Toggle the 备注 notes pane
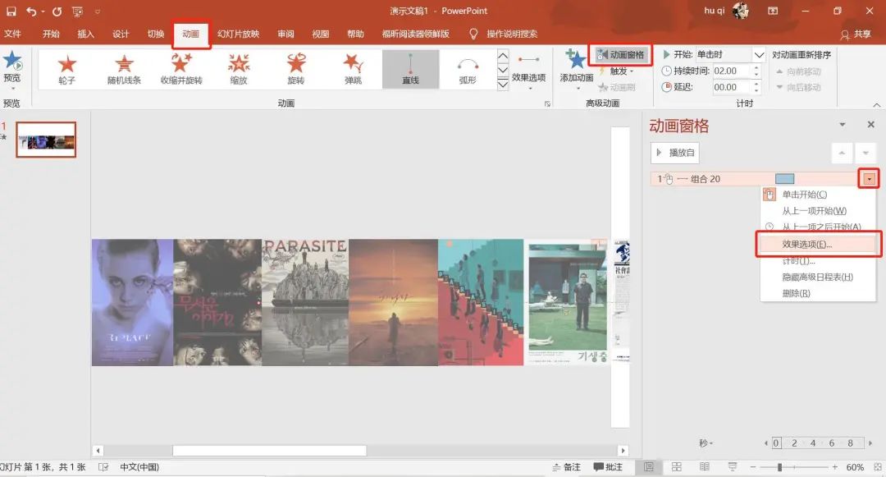Screen dimensions: 886x477 (x=567, y=467)
